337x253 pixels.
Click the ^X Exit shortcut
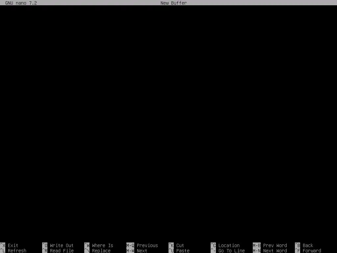click(9, 245)
